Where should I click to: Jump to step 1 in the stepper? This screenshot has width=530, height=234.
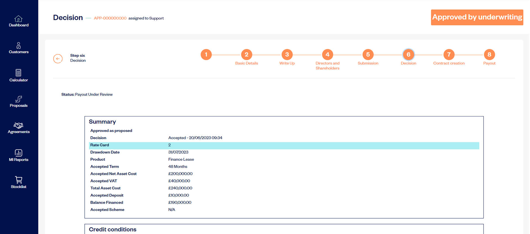(206, 55)
